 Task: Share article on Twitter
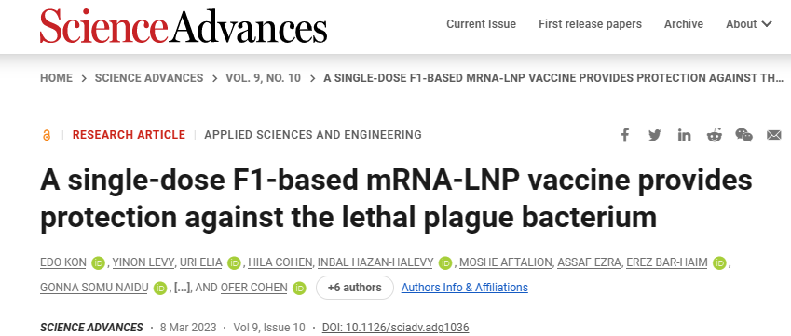coord(655,135)
